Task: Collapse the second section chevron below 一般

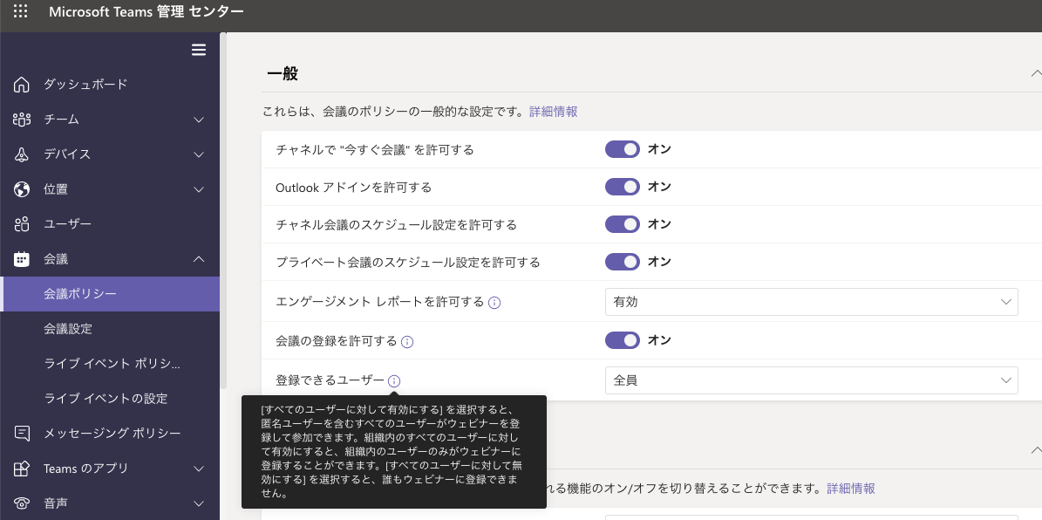Action: coord(1035,450)
